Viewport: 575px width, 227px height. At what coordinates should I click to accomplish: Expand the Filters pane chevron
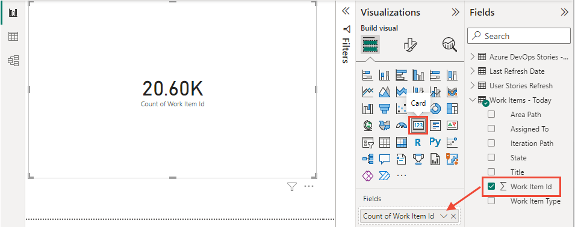pos(346,11)
